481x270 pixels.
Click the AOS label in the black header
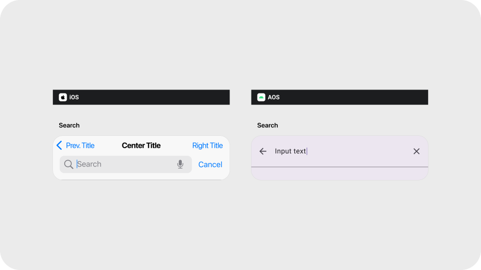[x=274, y=97]
